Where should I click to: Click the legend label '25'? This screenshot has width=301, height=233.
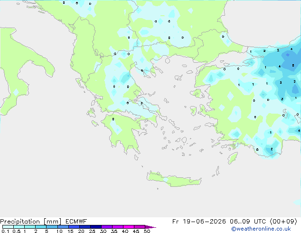click(x=92, y=231)
